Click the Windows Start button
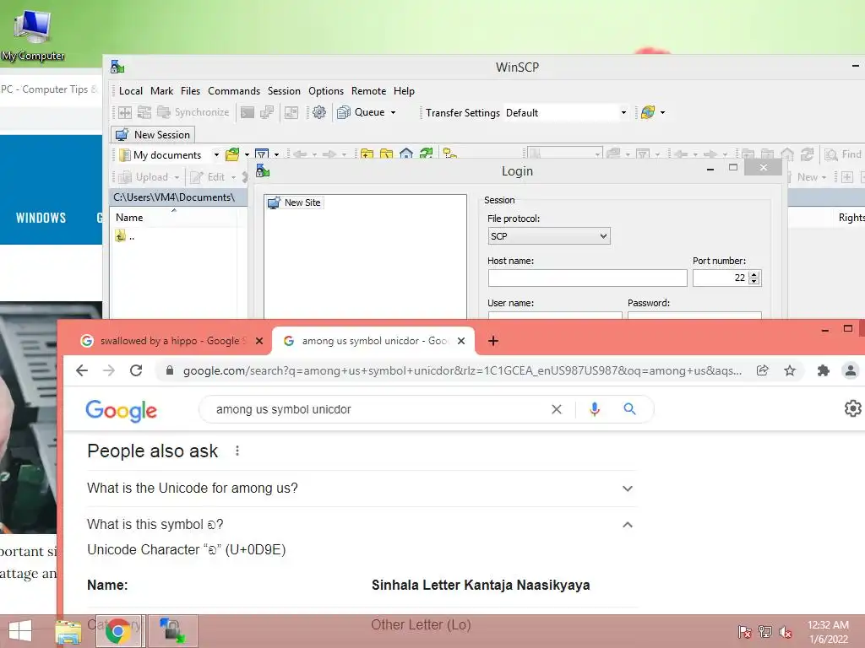The width and height of the screenshot is (865, 648). tap(20, 631)
